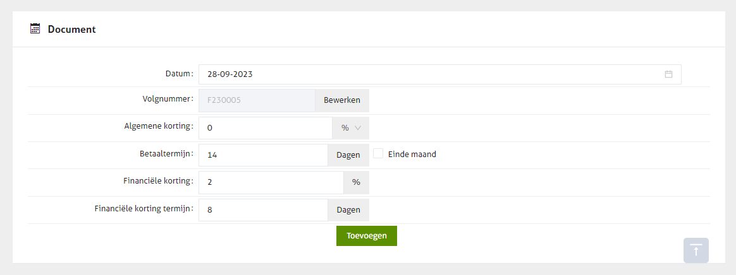Click the Document section heading text
736x275 pixels.
[x=71, y=29]
